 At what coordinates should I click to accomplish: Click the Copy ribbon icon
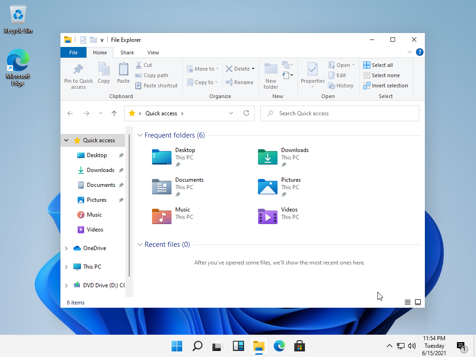pos(104,69)
